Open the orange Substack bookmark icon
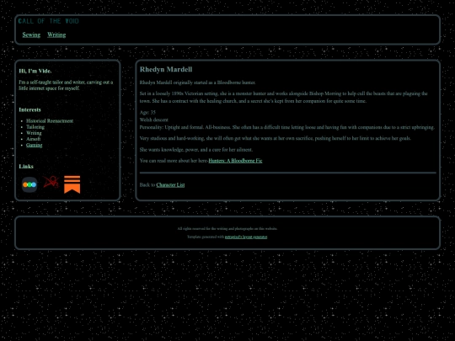 point(72,184)
